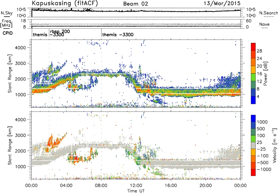
Task: Pick the yellow segment of power color bar
Action: pos(253,70)
